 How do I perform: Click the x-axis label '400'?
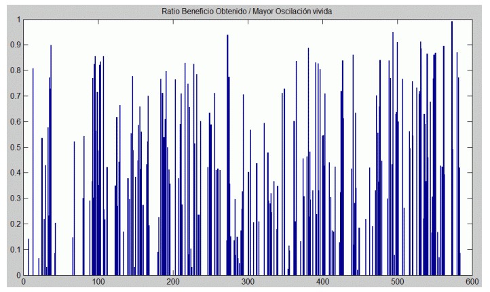(322, 282)
